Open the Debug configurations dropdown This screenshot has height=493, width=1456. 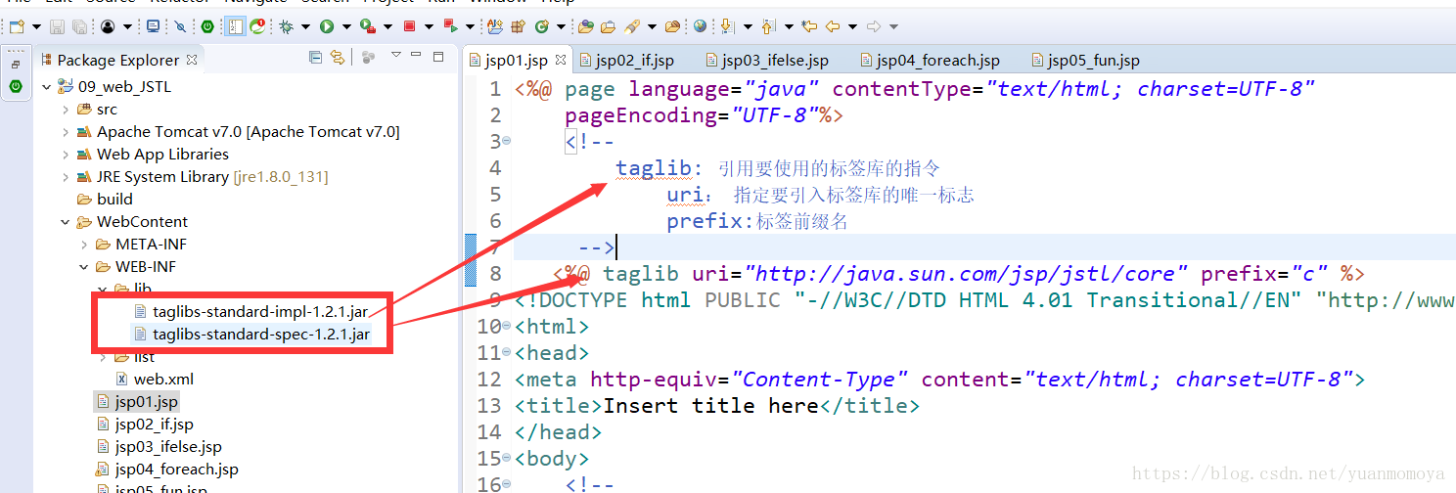coord(306,26)
